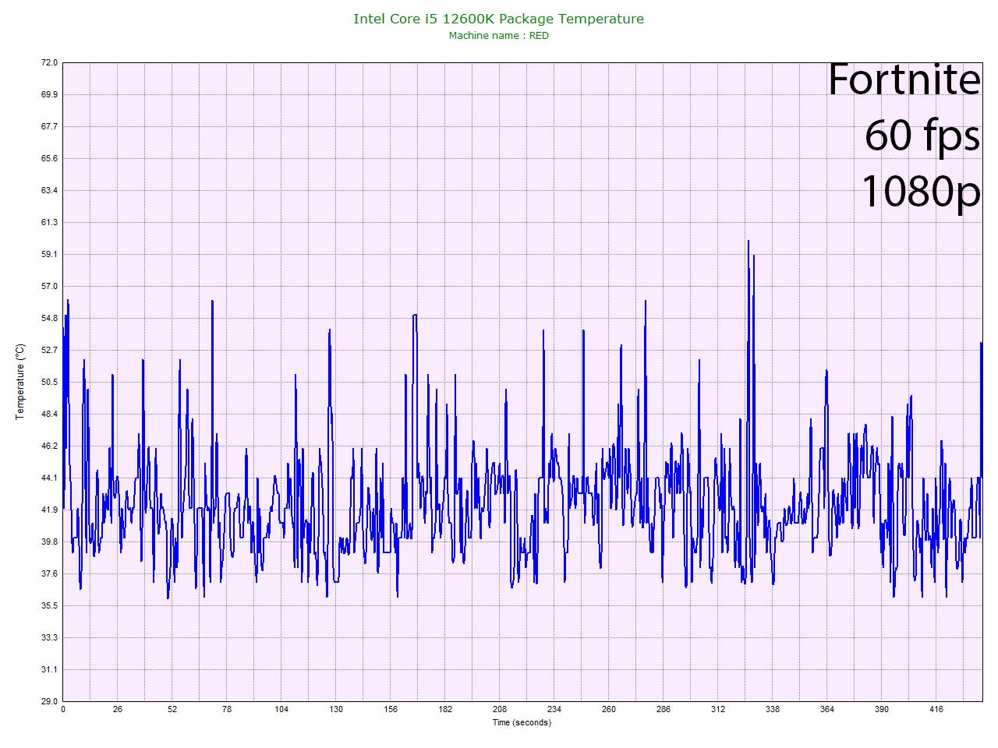
Task: Select the 208 seconds x-axis tick
Action: [500, 709]
